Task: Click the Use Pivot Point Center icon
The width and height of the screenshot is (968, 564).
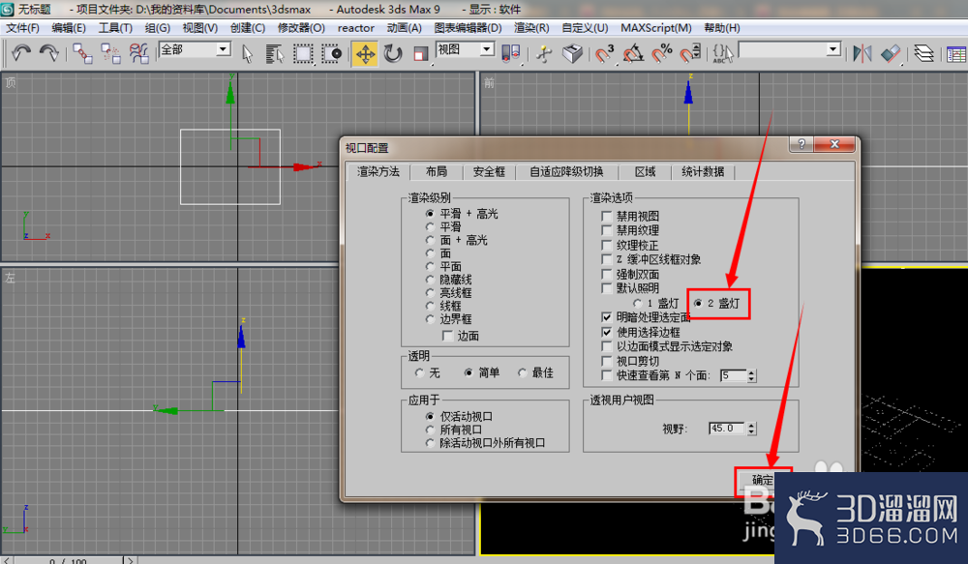Action: (510, 54)
